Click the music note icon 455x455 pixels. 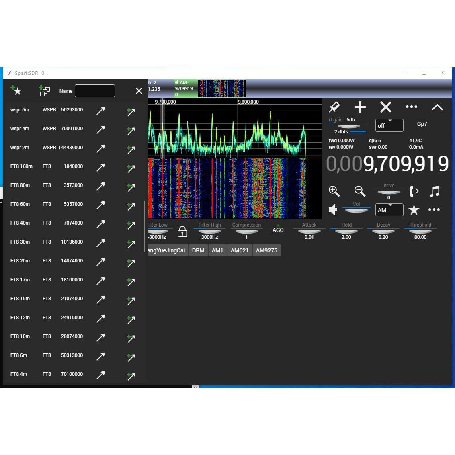435,191
